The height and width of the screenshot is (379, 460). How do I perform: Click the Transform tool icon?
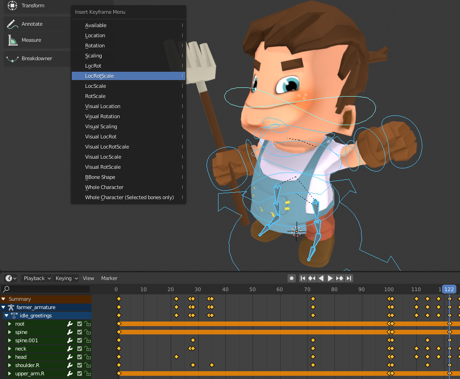[12, 6]
